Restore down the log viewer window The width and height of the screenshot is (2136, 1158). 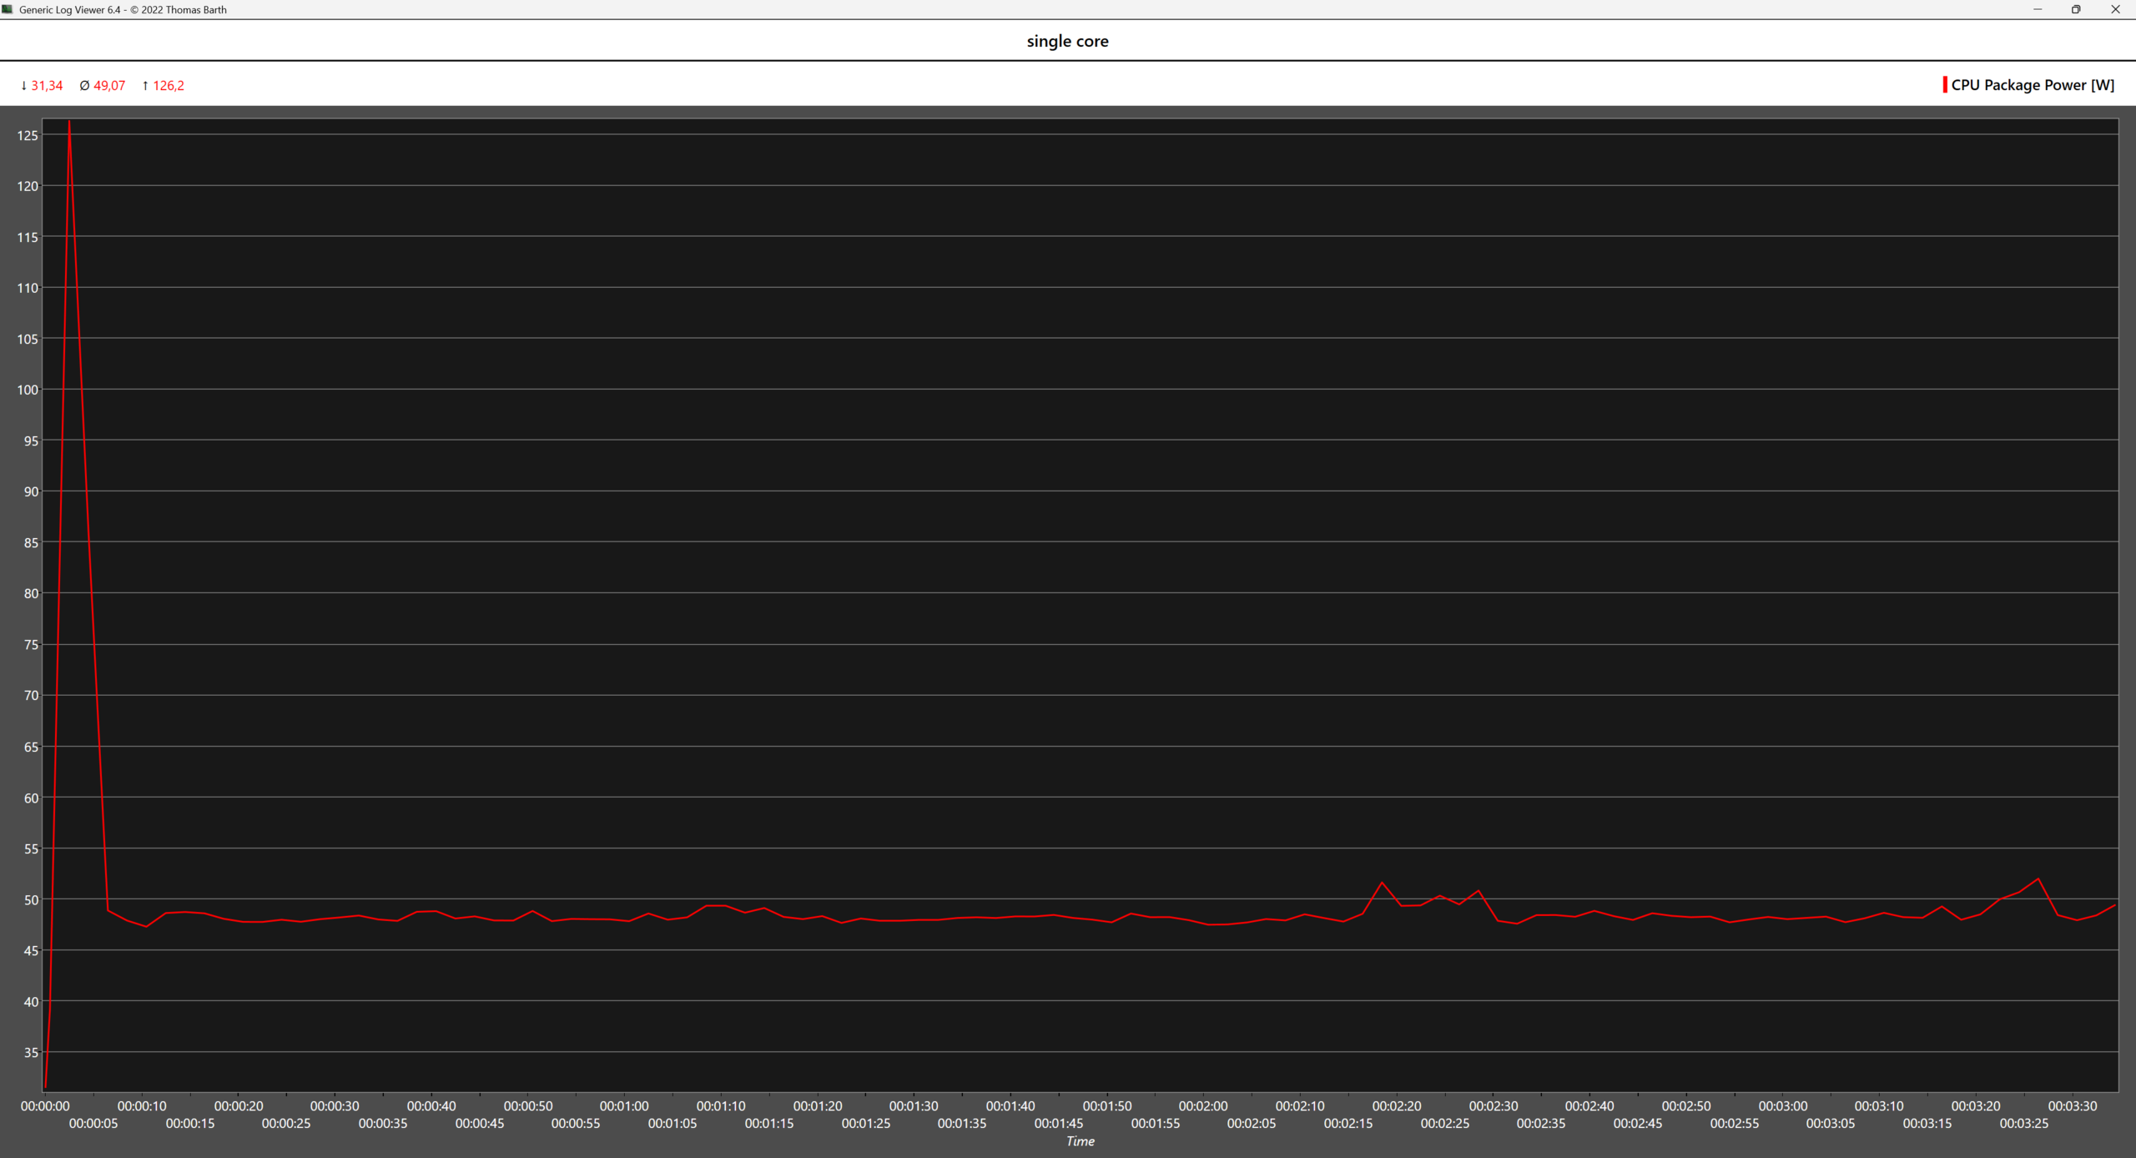click(x=2076, y=9)
